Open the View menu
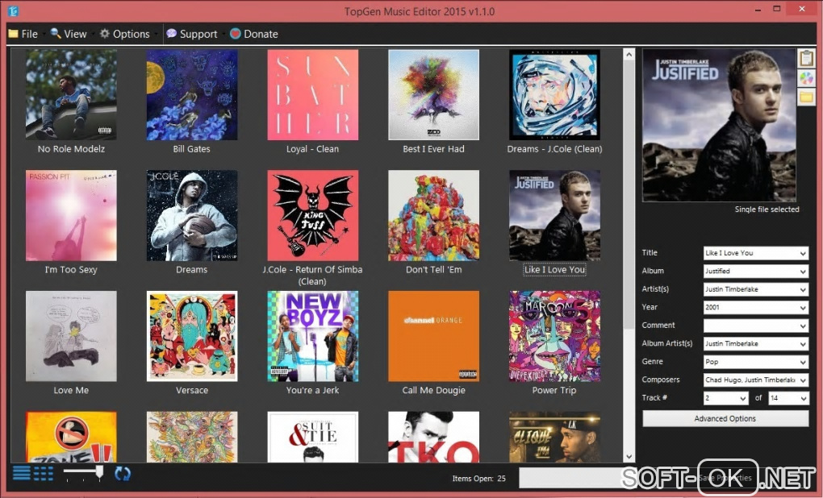Image resolution: width=823 pixels, height=498 pixels. coord(69,34)
